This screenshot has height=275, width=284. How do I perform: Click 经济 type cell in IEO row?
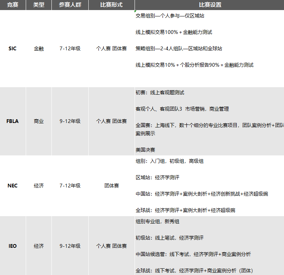click(39, 246)
